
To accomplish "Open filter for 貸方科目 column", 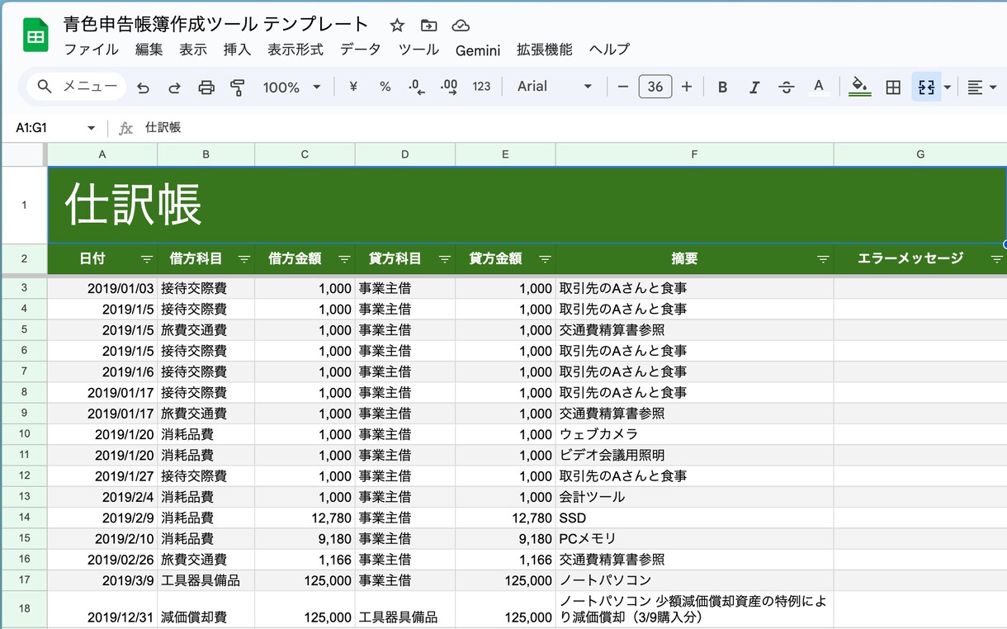I will tap(445, 259).
